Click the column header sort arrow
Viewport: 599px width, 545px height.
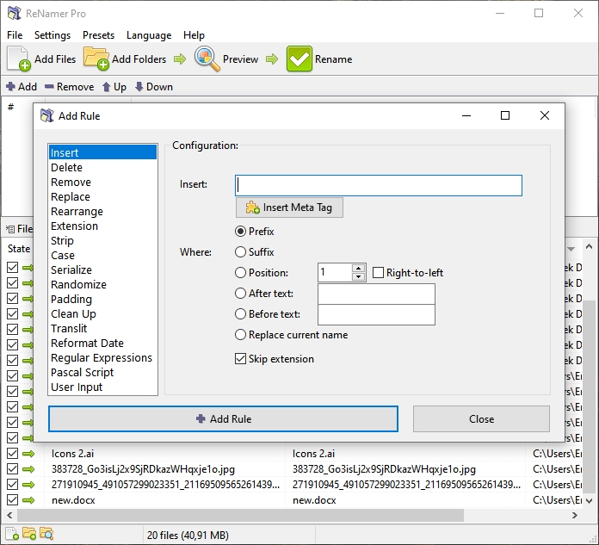571,249
